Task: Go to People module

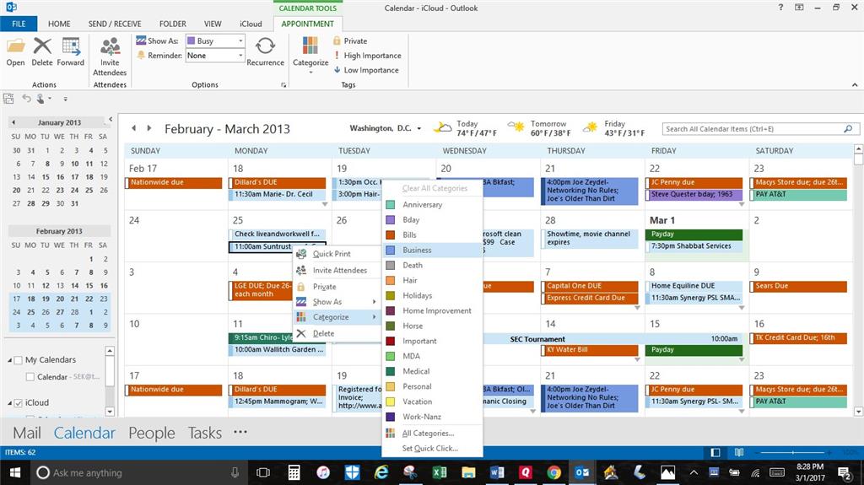Action: click(x=152, y=433)
